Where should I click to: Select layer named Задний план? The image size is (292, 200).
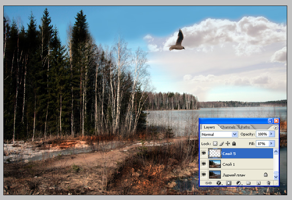tap(234, 175)
